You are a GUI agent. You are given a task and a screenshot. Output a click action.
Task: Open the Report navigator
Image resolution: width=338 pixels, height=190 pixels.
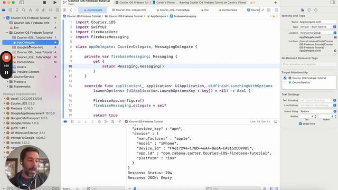click(x=57, y=10)
